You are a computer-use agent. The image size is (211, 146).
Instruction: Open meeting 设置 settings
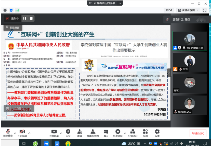(x=157, y=133)
